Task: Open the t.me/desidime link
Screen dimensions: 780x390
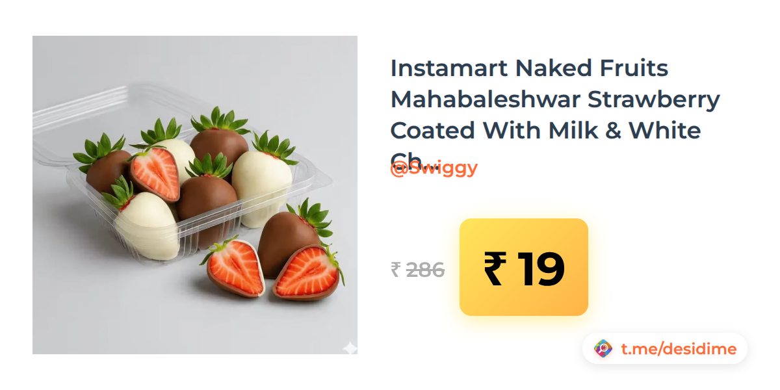Action: (x=679, y=349)
